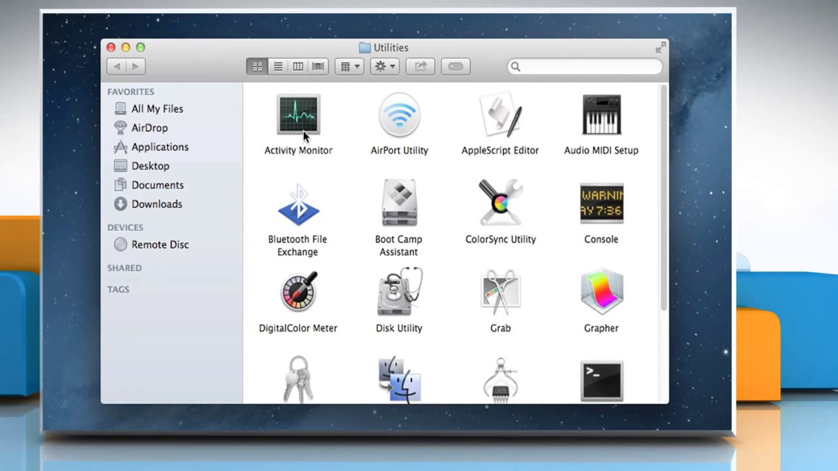Open the Action gear menu

[x=384, y=66]
